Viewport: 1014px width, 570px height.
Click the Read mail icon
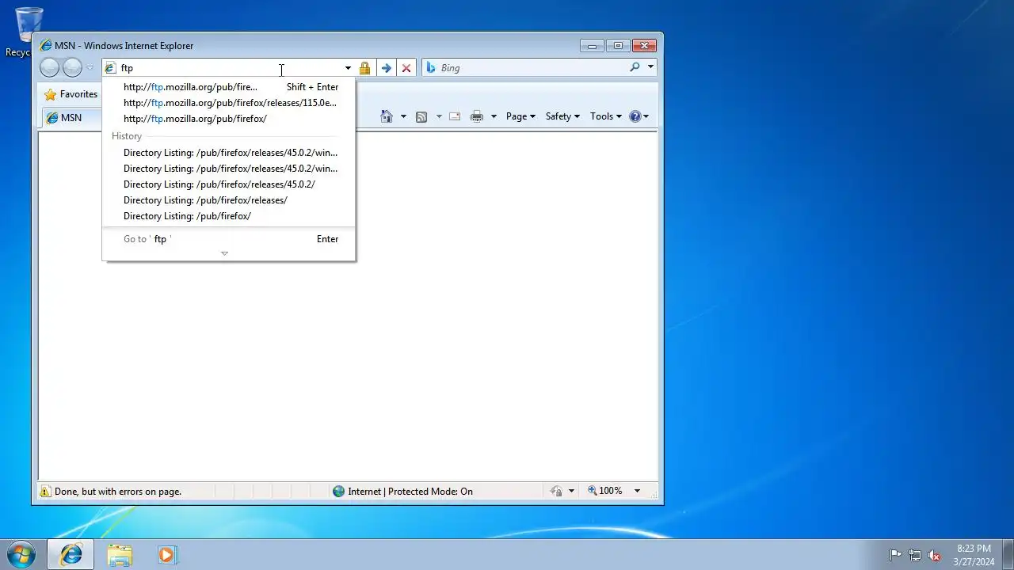point(455,116)
